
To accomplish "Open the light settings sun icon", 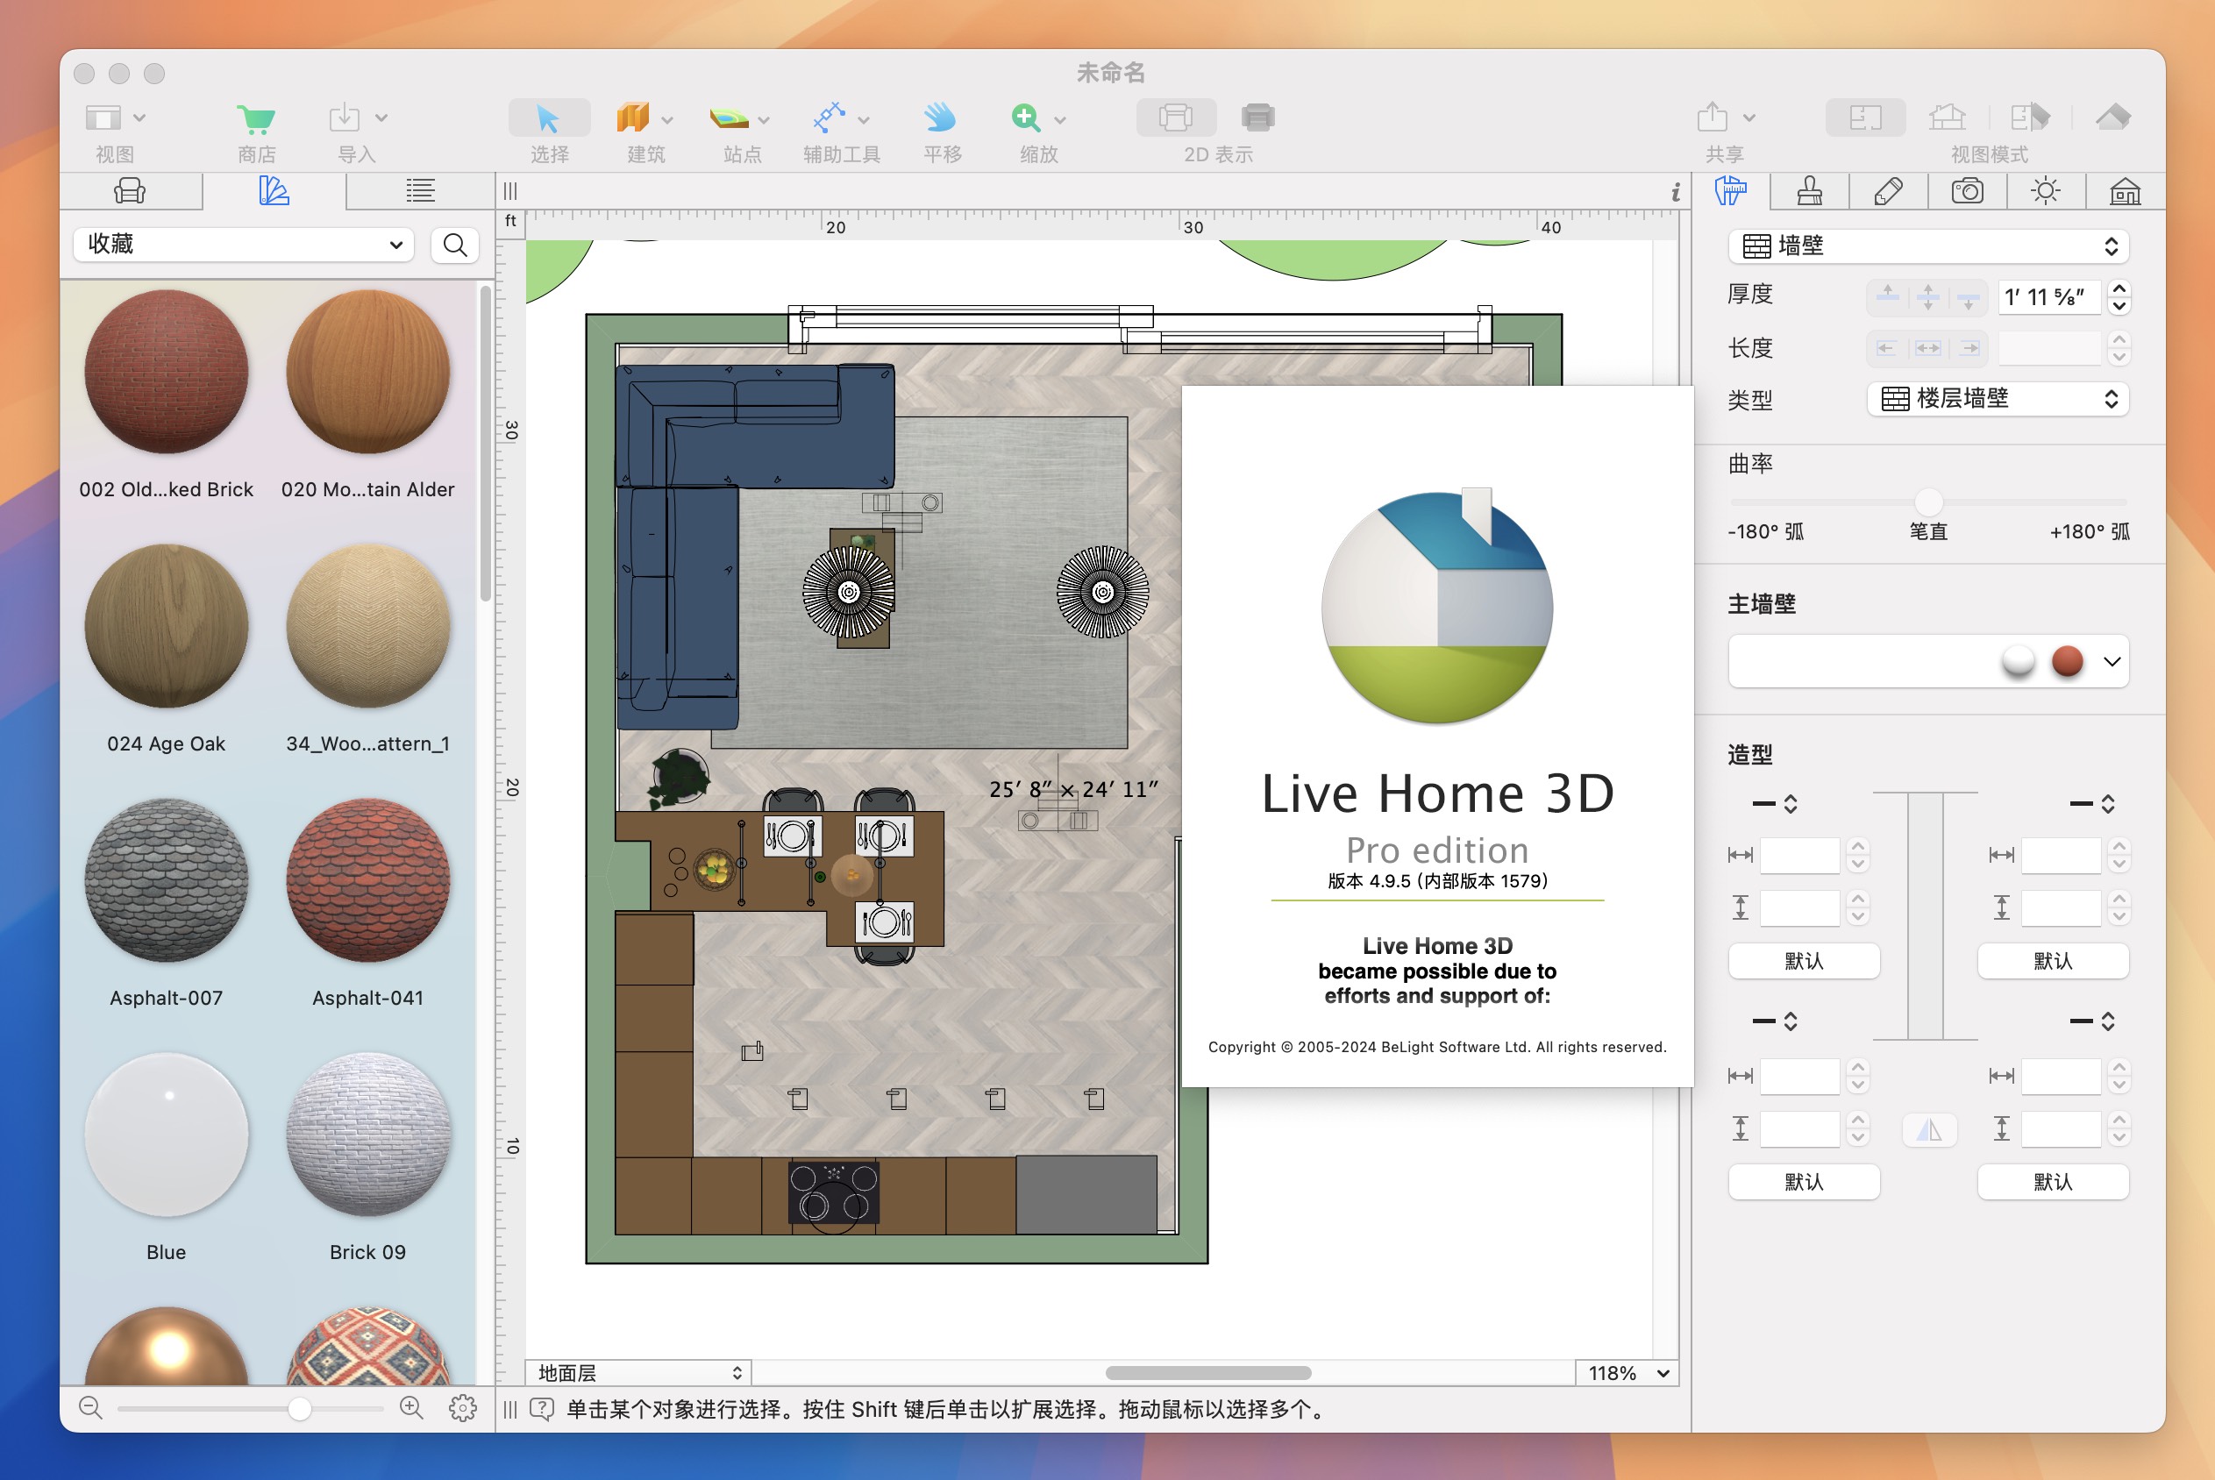I will (2045, 192).
